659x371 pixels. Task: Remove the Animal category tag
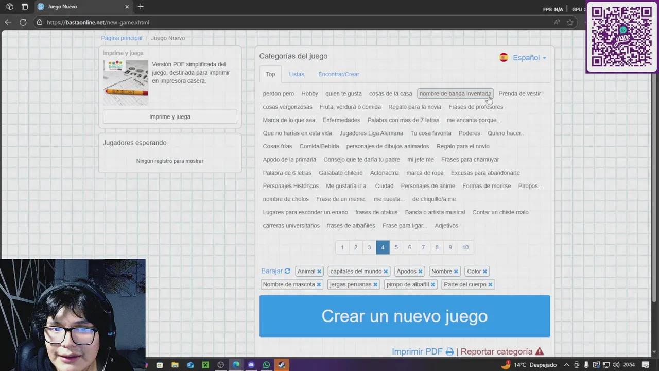pyautogui.click(x=319, y=272)
